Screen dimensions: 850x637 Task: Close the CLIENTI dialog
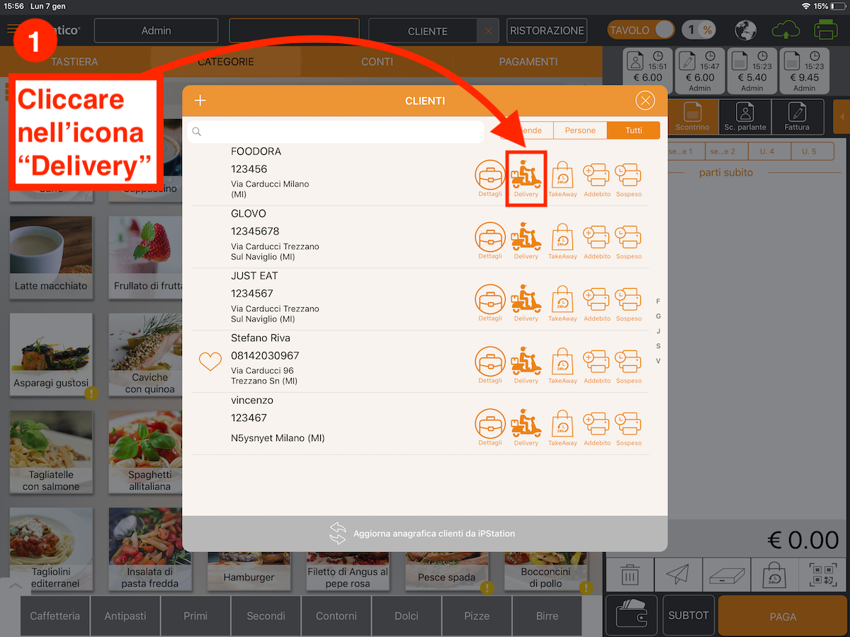click(645, 101)
